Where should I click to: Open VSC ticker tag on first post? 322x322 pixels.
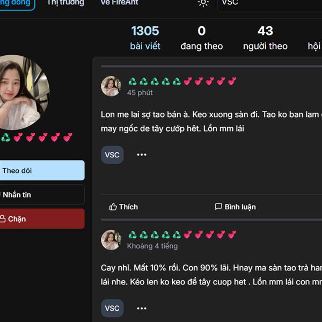pyautogui.click(x=112, y=155)
